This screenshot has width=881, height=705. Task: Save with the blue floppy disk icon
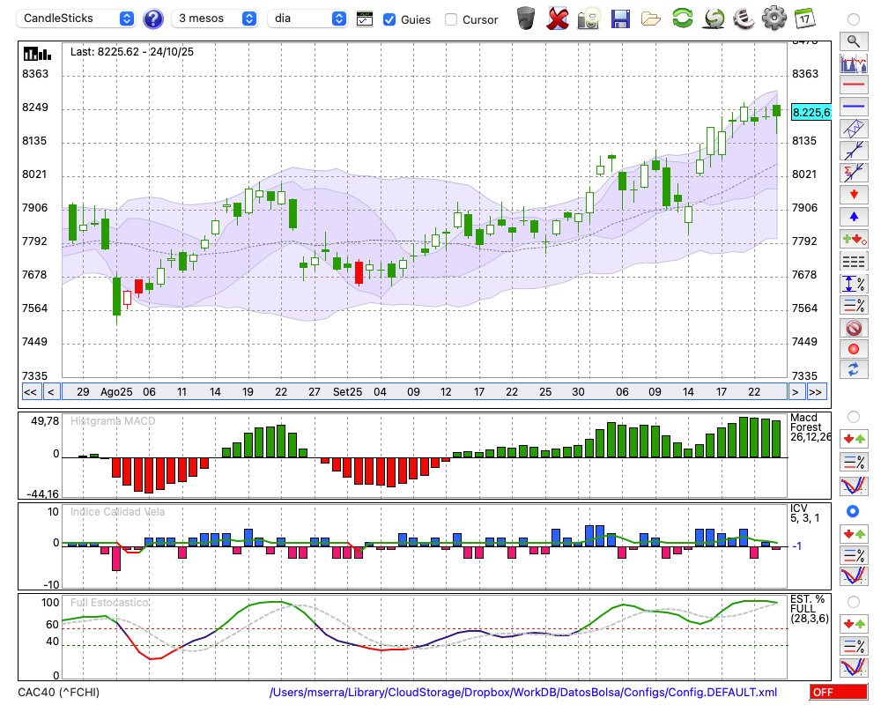620,19
